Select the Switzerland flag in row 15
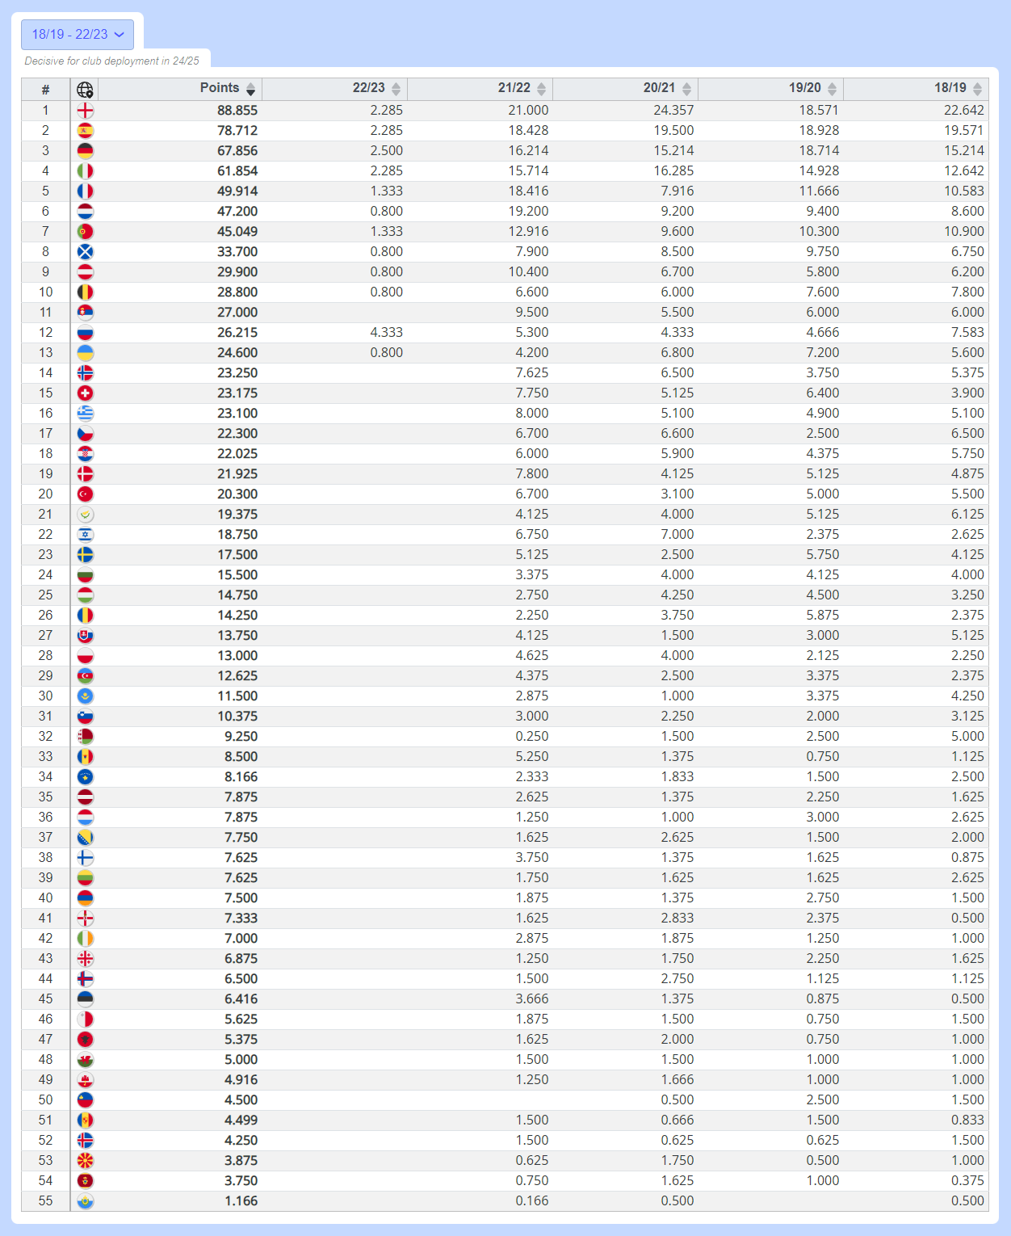 tap(85, 393)
